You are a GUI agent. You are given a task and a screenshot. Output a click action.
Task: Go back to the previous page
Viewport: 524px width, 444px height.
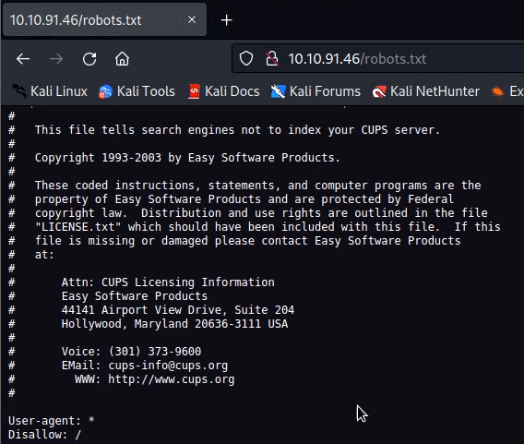pyautogui.click(x=23, y=59)
